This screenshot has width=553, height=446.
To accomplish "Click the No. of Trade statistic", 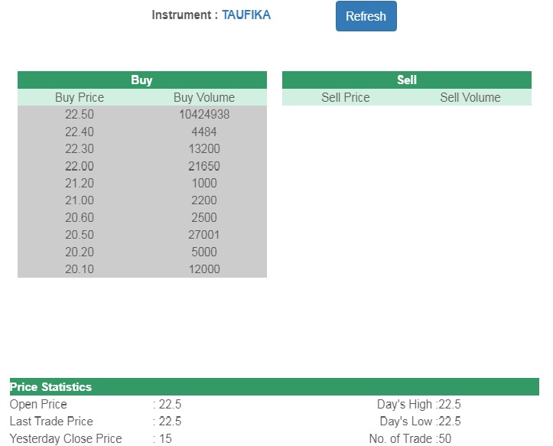I will 410,438.
